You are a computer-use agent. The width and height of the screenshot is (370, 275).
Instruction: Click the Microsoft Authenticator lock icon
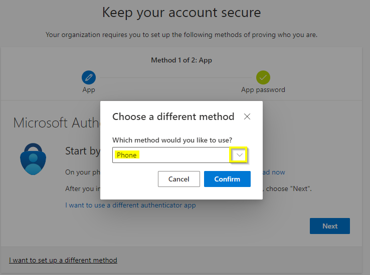(32, 158)
